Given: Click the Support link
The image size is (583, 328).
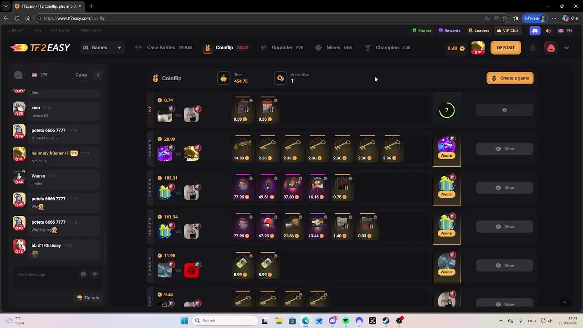Looking at the screenshot, I should point(16,31).
